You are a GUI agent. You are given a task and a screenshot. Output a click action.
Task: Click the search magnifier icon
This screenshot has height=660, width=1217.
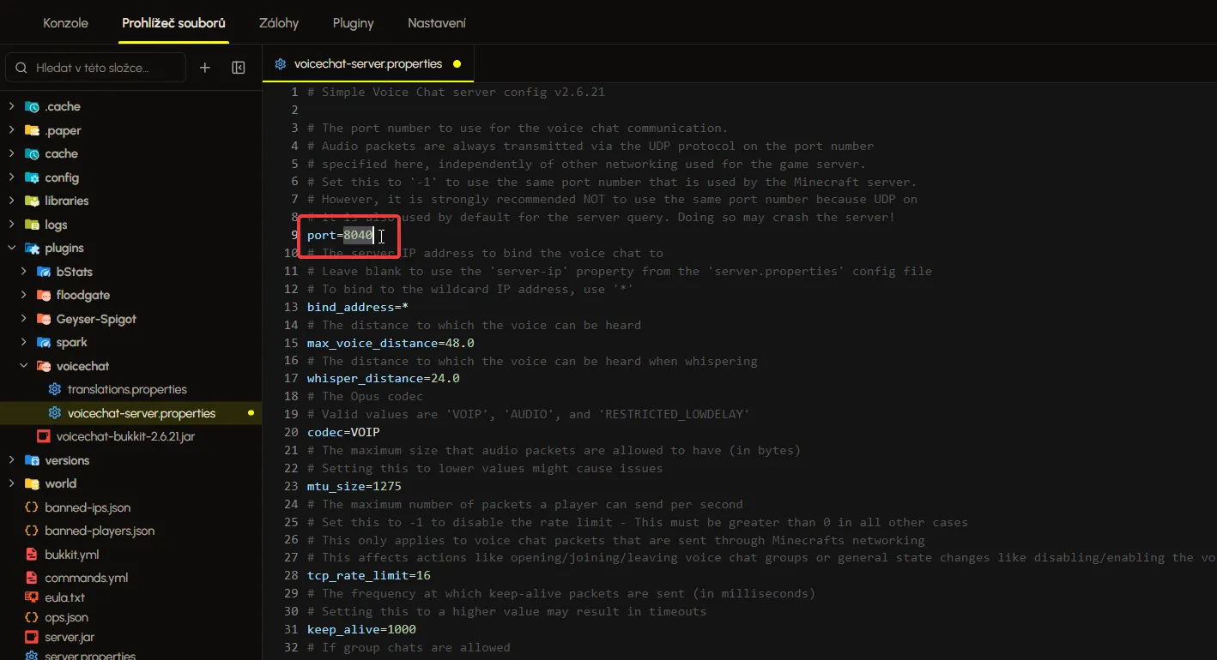tap(22, 68)
